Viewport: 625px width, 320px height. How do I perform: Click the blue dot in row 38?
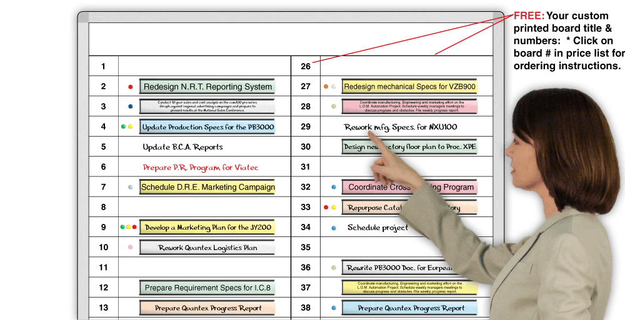tap(333, 308)
